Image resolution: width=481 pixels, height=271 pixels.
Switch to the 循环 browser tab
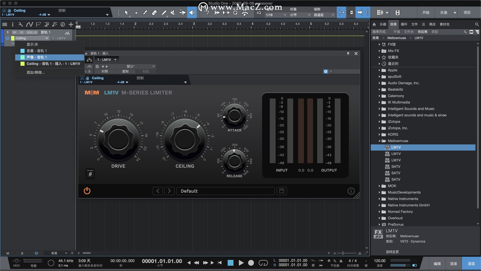[404, 24]
